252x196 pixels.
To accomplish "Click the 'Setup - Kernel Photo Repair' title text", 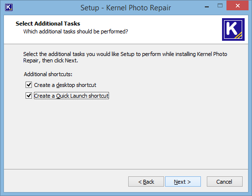I will 126,8.
